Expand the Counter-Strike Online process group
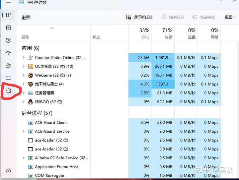Screen dimensions: 239x180 [24, 58]
